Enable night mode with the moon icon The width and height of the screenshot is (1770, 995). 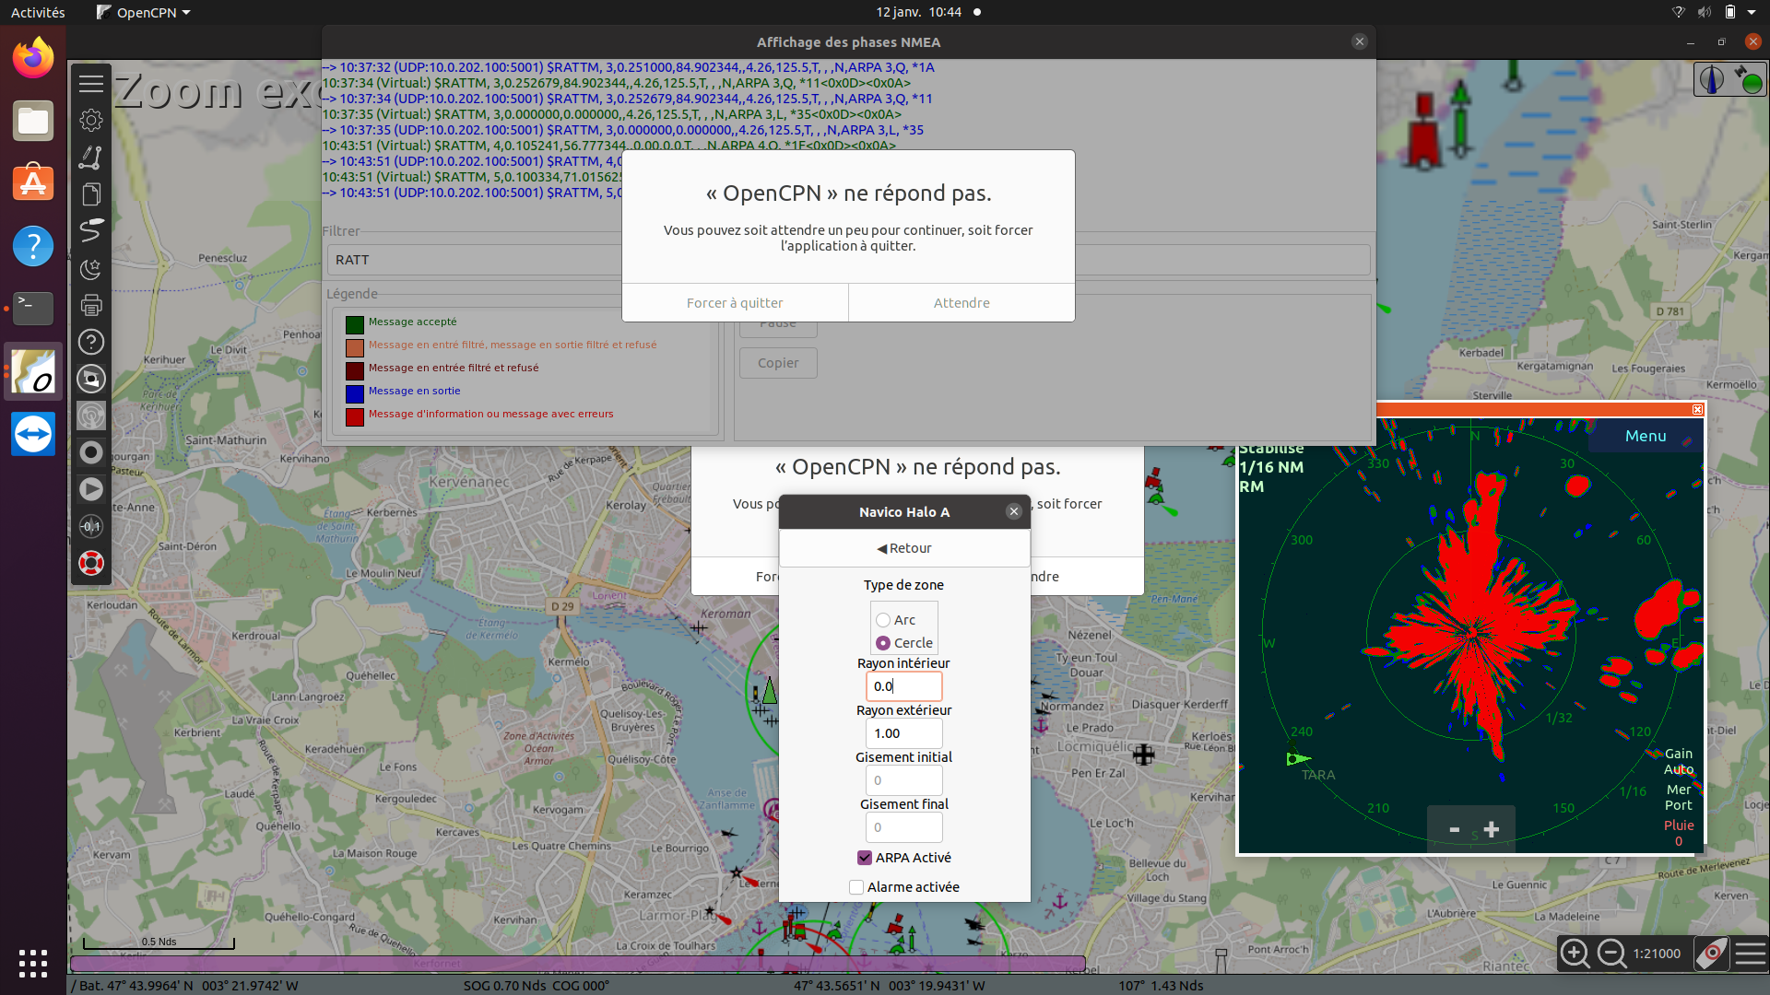(x=90, y=268)
